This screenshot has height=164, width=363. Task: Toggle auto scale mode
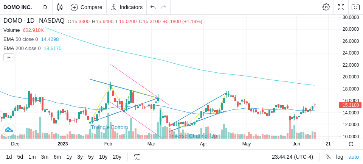pyautogui.click(x=354, y=157)
